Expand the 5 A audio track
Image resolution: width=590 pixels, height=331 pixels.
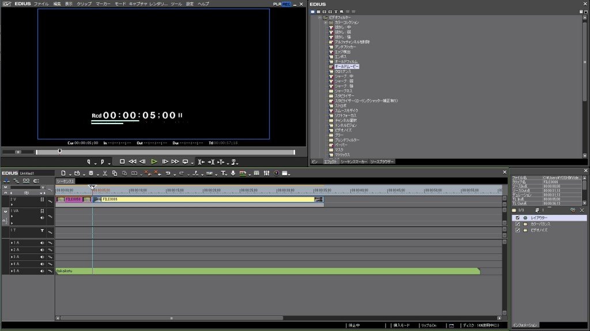[12, 271]
